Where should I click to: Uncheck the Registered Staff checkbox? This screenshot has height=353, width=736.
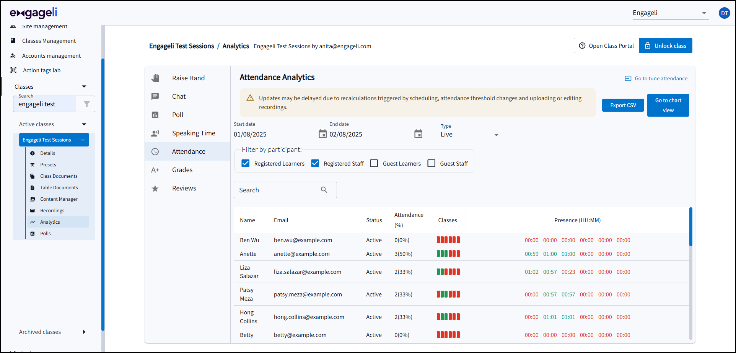[315, 163]
